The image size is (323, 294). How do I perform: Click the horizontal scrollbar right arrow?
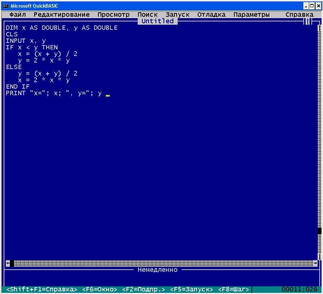click(315, 263)
